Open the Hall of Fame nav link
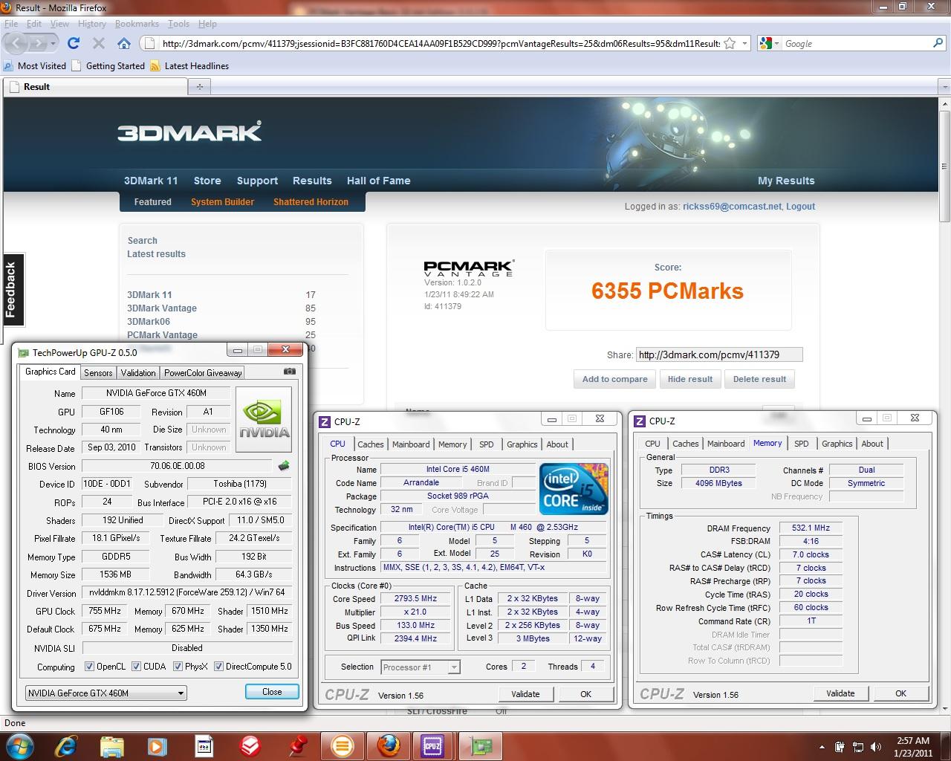951x761 pixels. [x=378, y=181]
